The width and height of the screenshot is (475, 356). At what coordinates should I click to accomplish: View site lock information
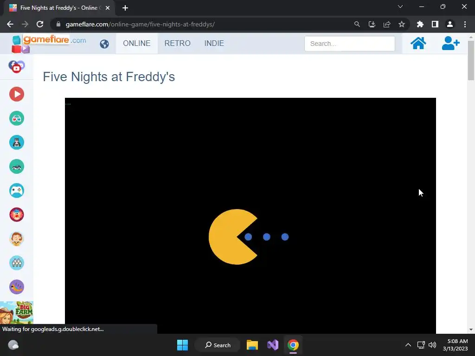point(58,24)
